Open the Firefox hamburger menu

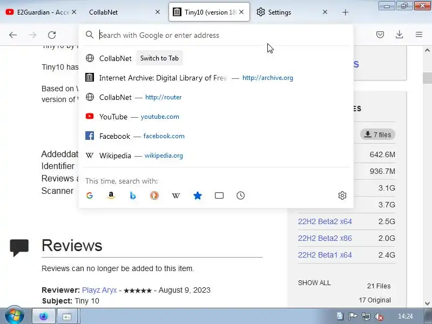[x=419, y=35]
